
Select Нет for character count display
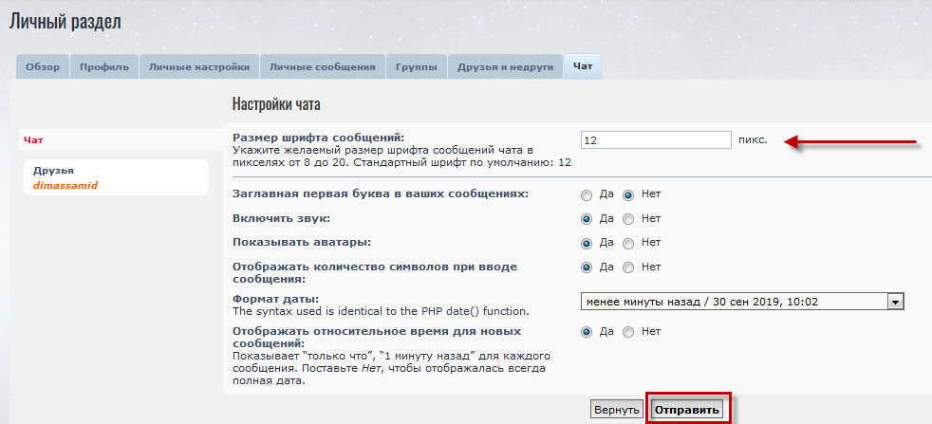point(628,267)
